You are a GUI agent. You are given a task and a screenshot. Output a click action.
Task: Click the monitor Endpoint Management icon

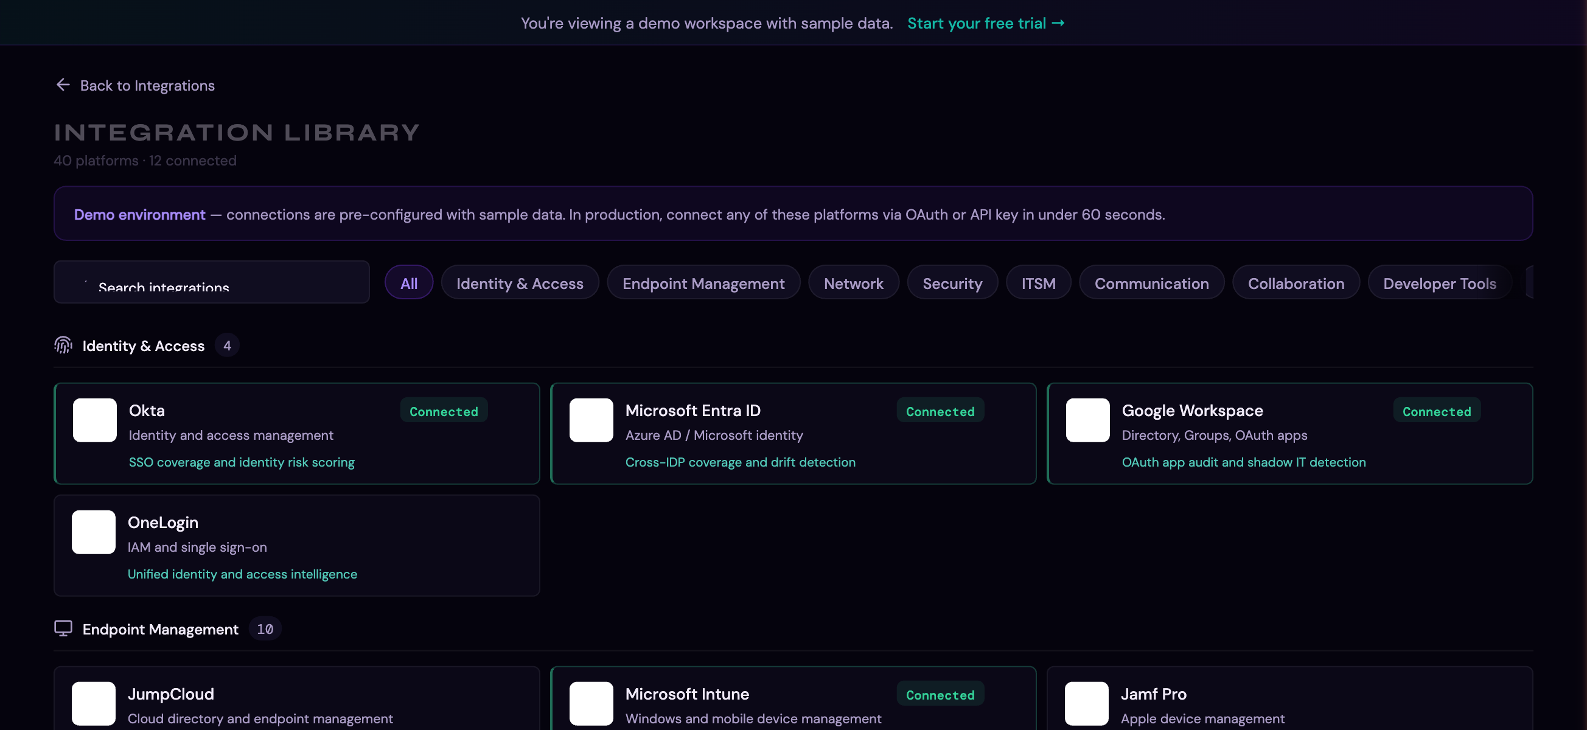63,628
